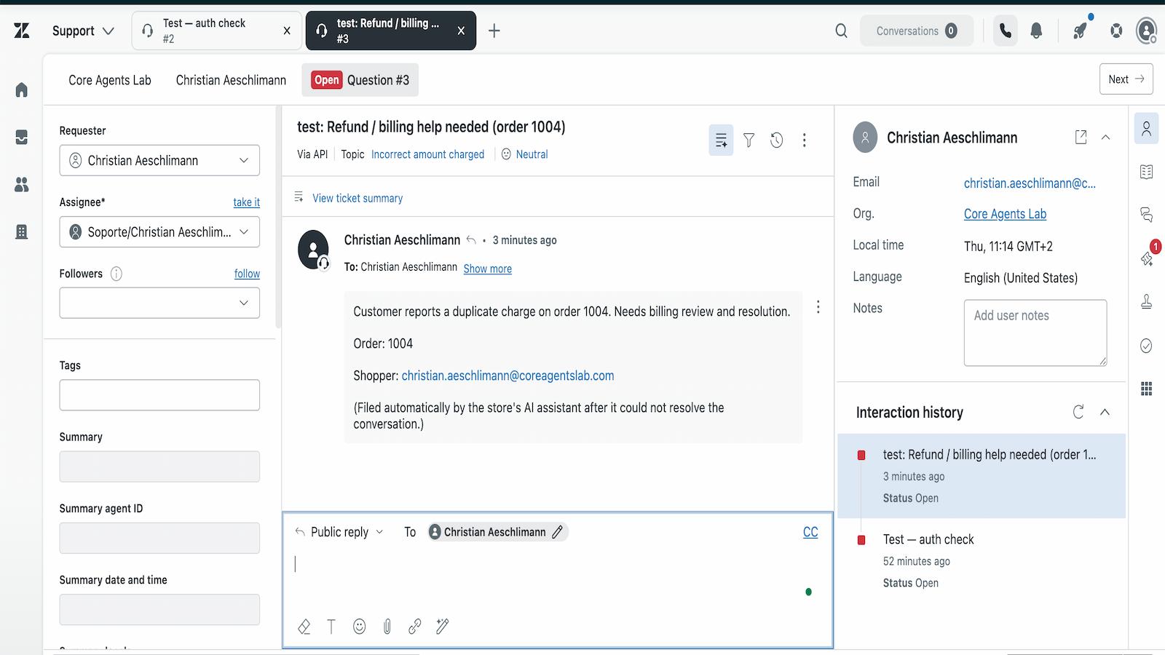
Task: Click the 'follow' link
Action: (x=247, y=274)
